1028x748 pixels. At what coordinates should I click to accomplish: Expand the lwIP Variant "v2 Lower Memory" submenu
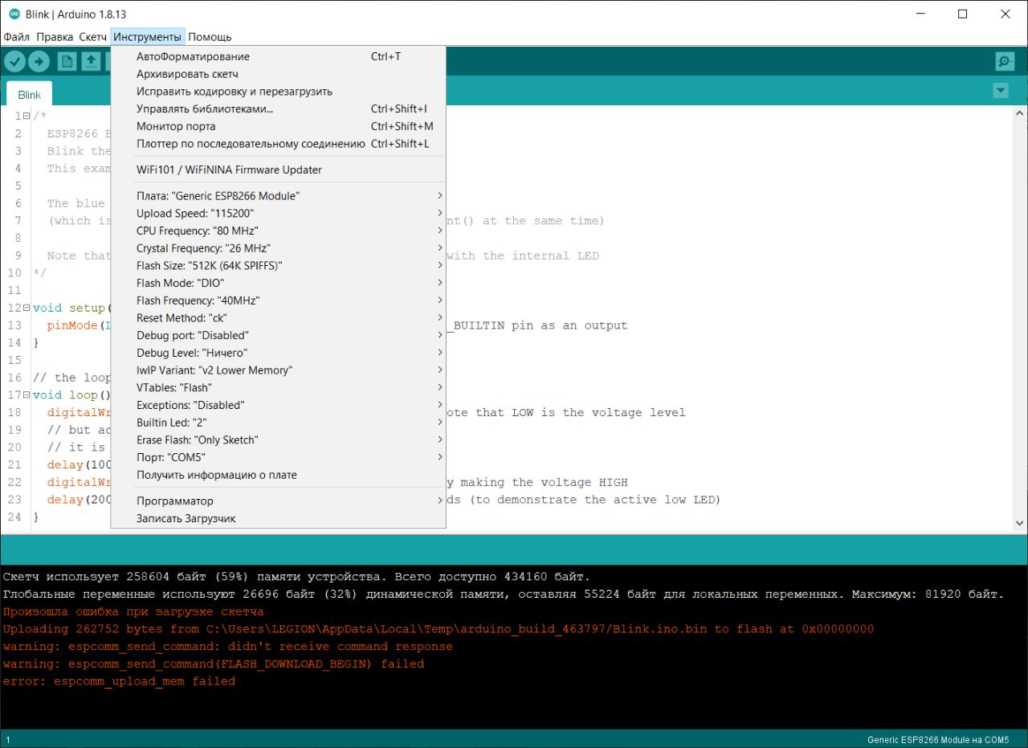278,370
